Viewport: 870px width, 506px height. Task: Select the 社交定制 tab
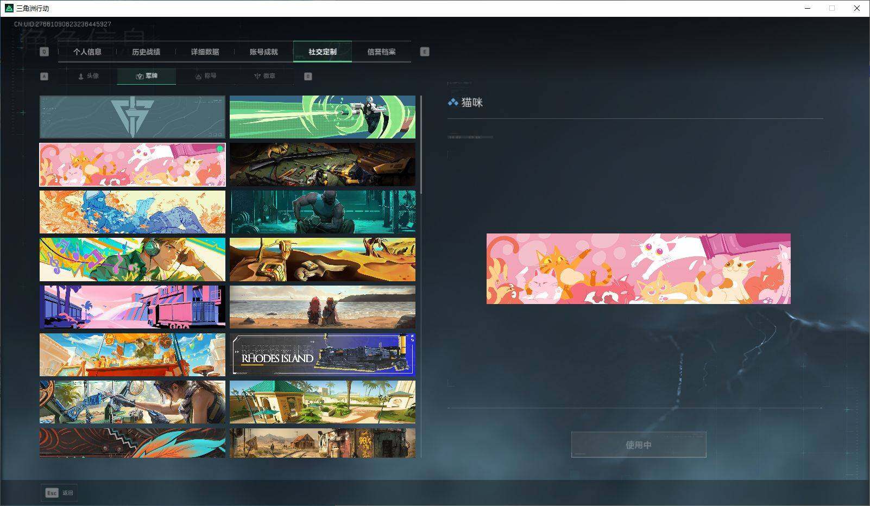(323, 52)
